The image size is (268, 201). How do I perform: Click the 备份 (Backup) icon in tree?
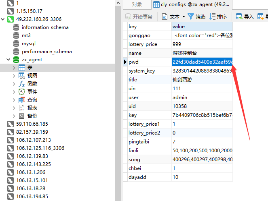[22, 116]
